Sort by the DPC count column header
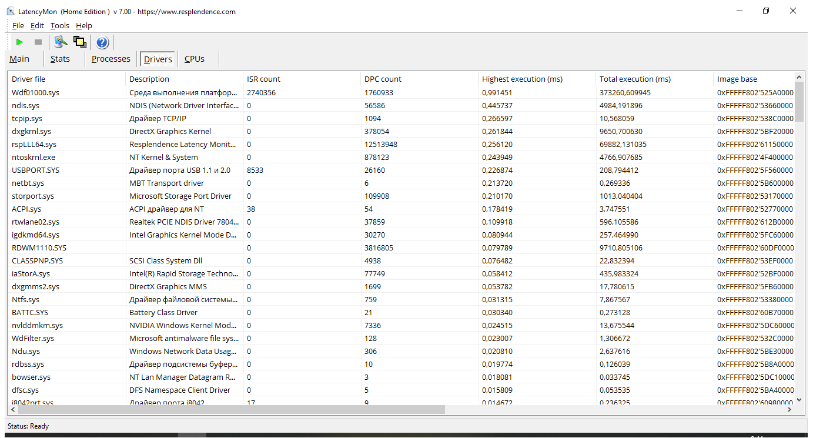813x438 pixels. pos(420,79)
